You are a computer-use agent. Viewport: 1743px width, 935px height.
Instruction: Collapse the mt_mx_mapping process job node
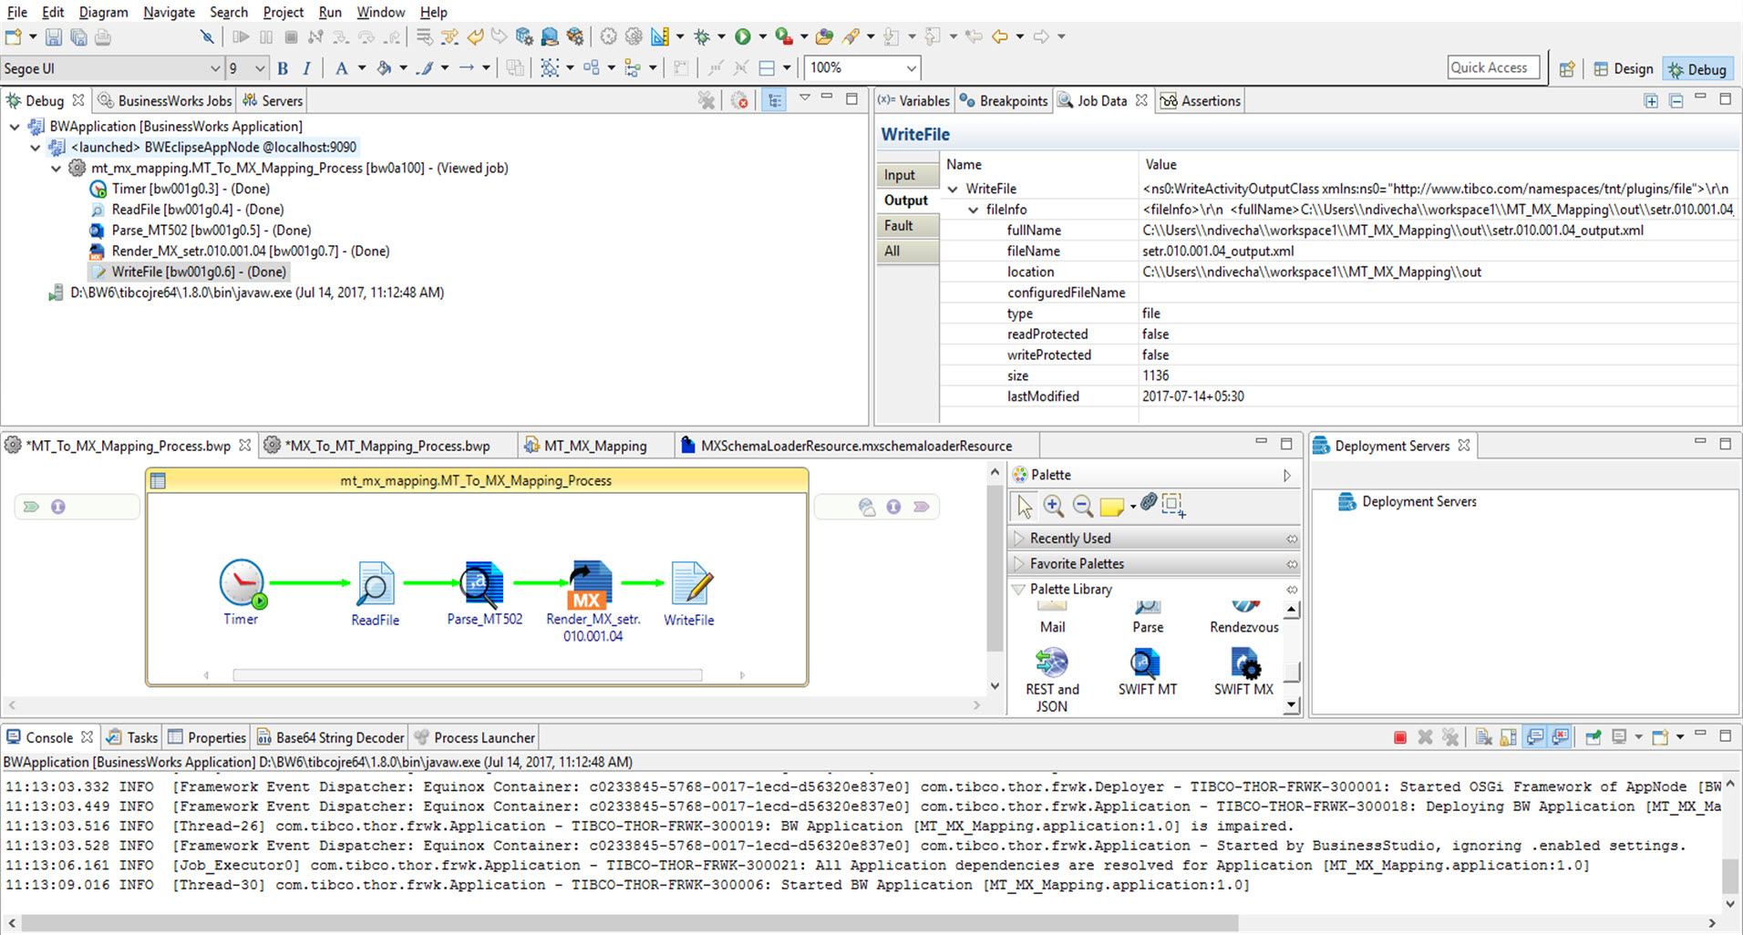pyautogui.click(x=56, y=168)
